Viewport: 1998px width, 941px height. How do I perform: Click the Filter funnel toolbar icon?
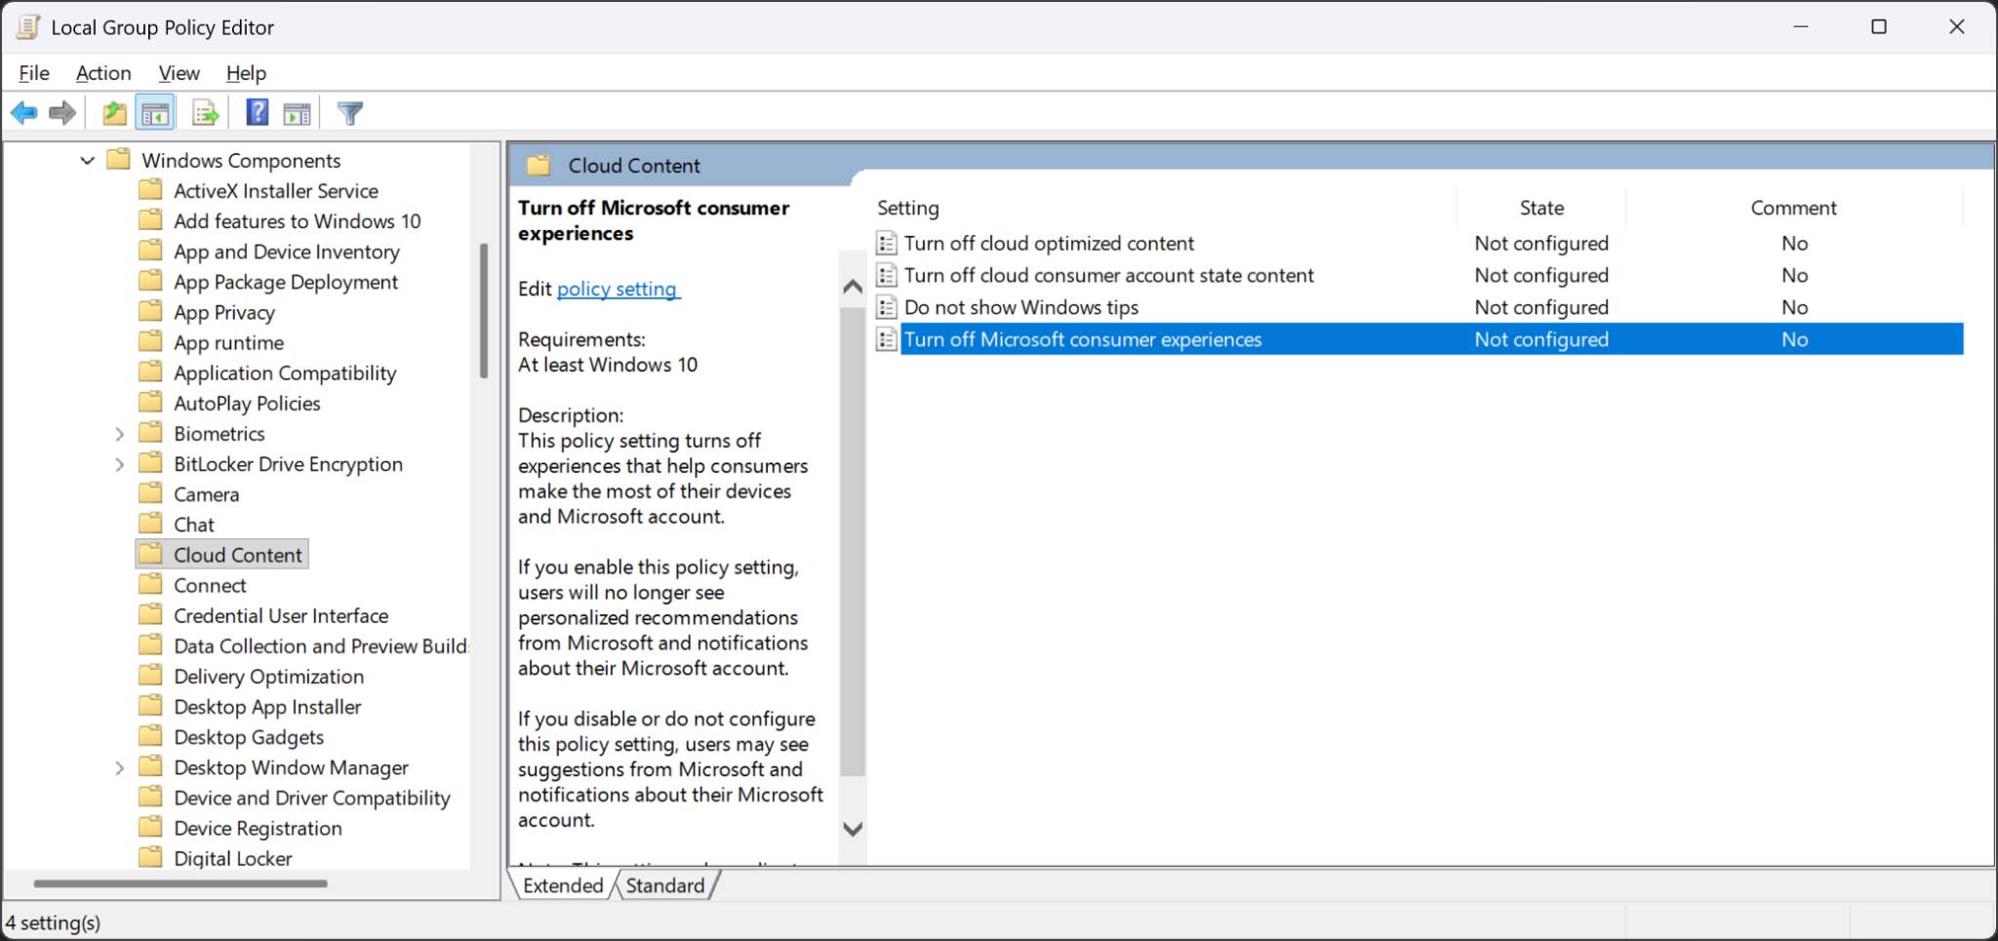(349, 114)
